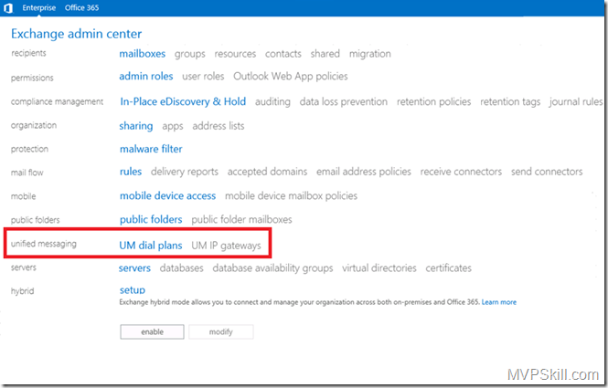Open UM dial plans

[x=151, y=246]
